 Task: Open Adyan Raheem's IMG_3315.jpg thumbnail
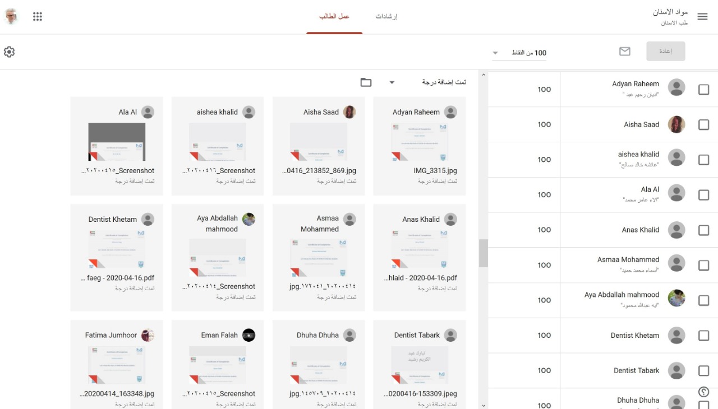tap(419, 142)
